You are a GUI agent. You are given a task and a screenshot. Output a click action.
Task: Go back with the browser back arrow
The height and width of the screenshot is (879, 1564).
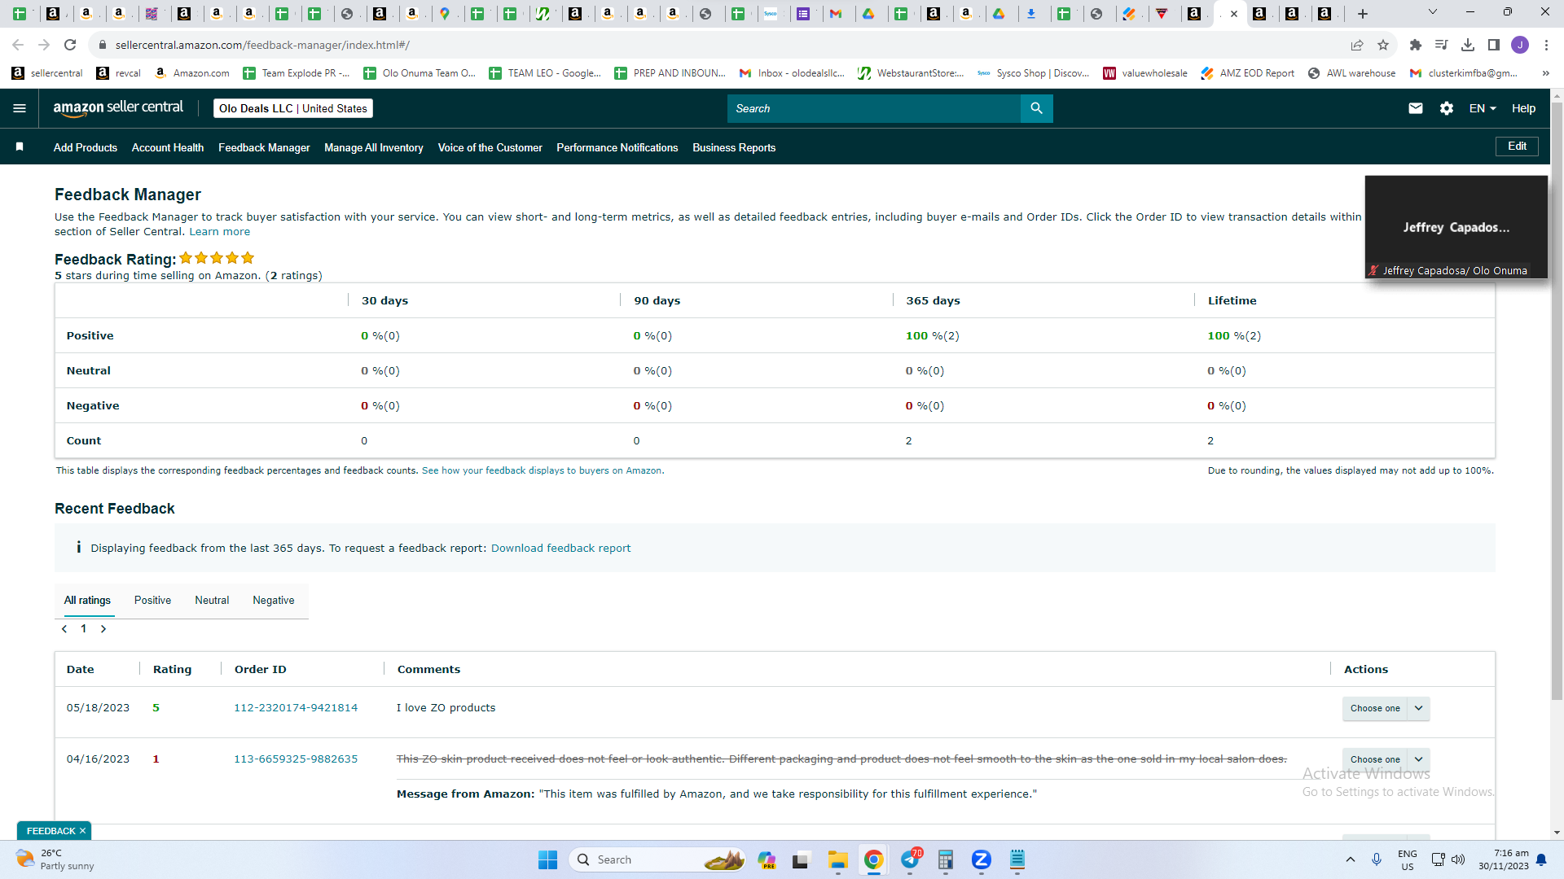18,45
